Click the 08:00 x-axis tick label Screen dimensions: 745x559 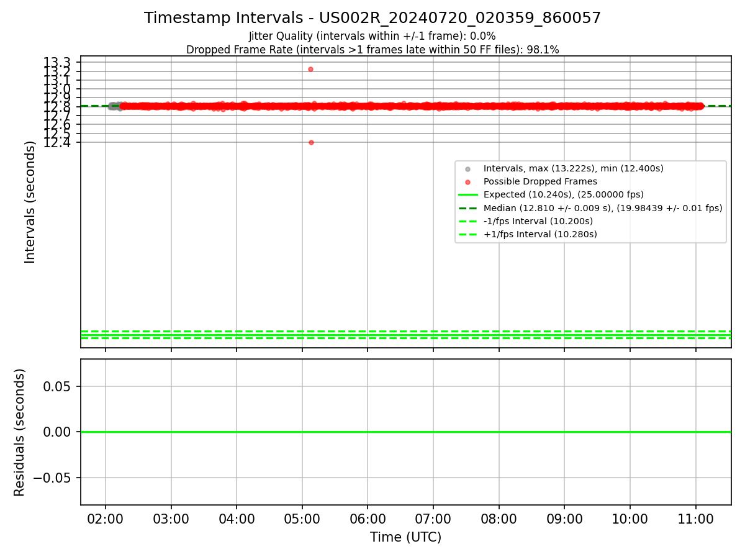click(499, 519)
